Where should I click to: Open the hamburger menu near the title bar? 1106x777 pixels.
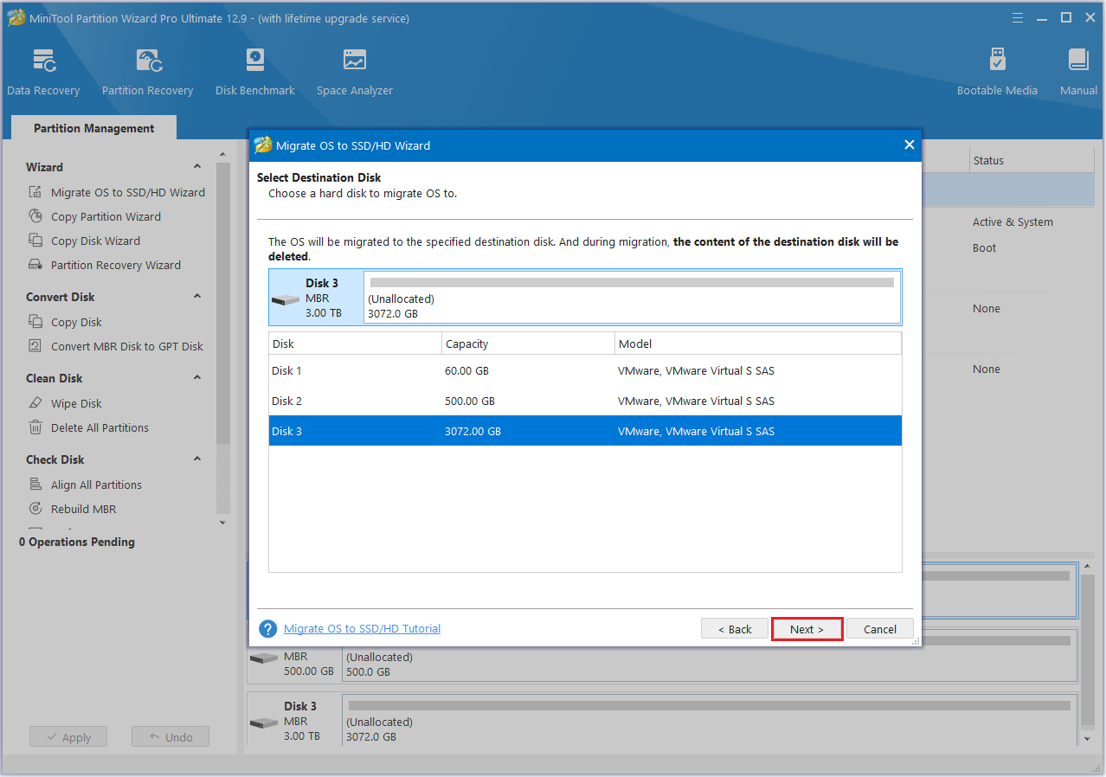coord(1017,16)
